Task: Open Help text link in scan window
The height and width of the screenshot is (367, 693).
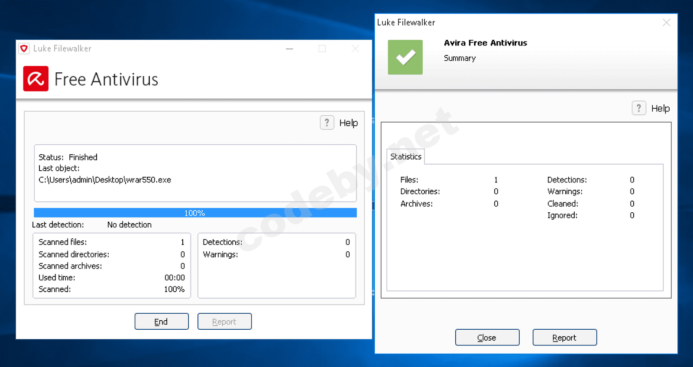Action: 349,123
